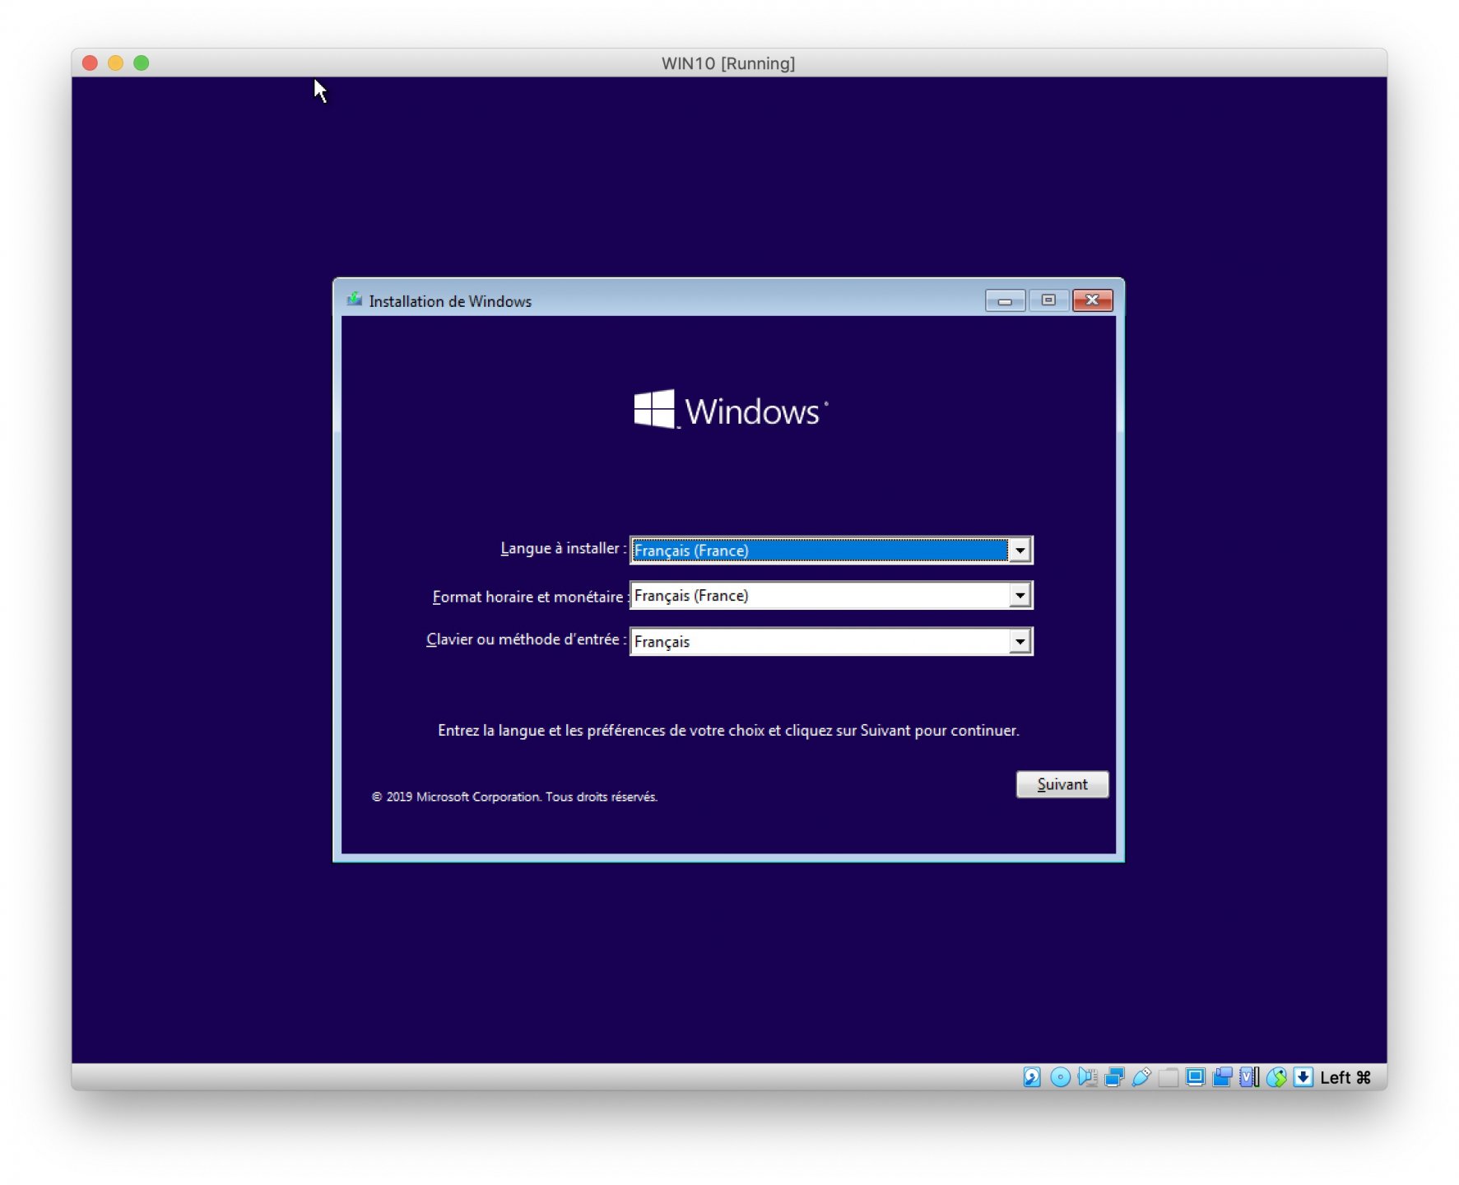Click the Windows logo in setup dialog
The width and height of the screenshot is (1459, 1185).
(731, 409)
